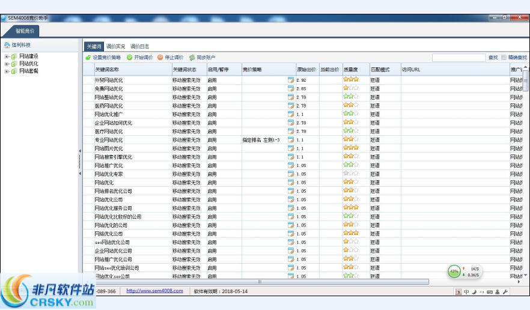Click the green 43% network speed widget
The image size is (530, 310).
click(x=454, y=272)
